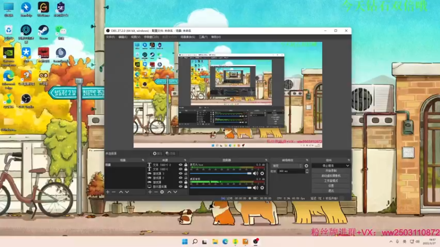Open the SE game platform desktop shortcut
The width and height of the screenshot is (440, 247).
click(61, 9)
